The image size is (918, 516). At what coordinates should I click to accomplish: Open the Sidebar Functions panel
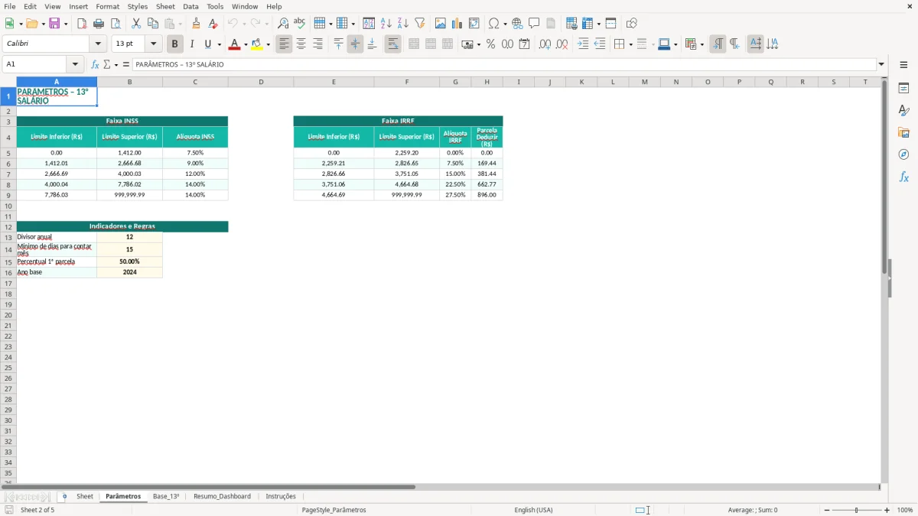point(903,177)
